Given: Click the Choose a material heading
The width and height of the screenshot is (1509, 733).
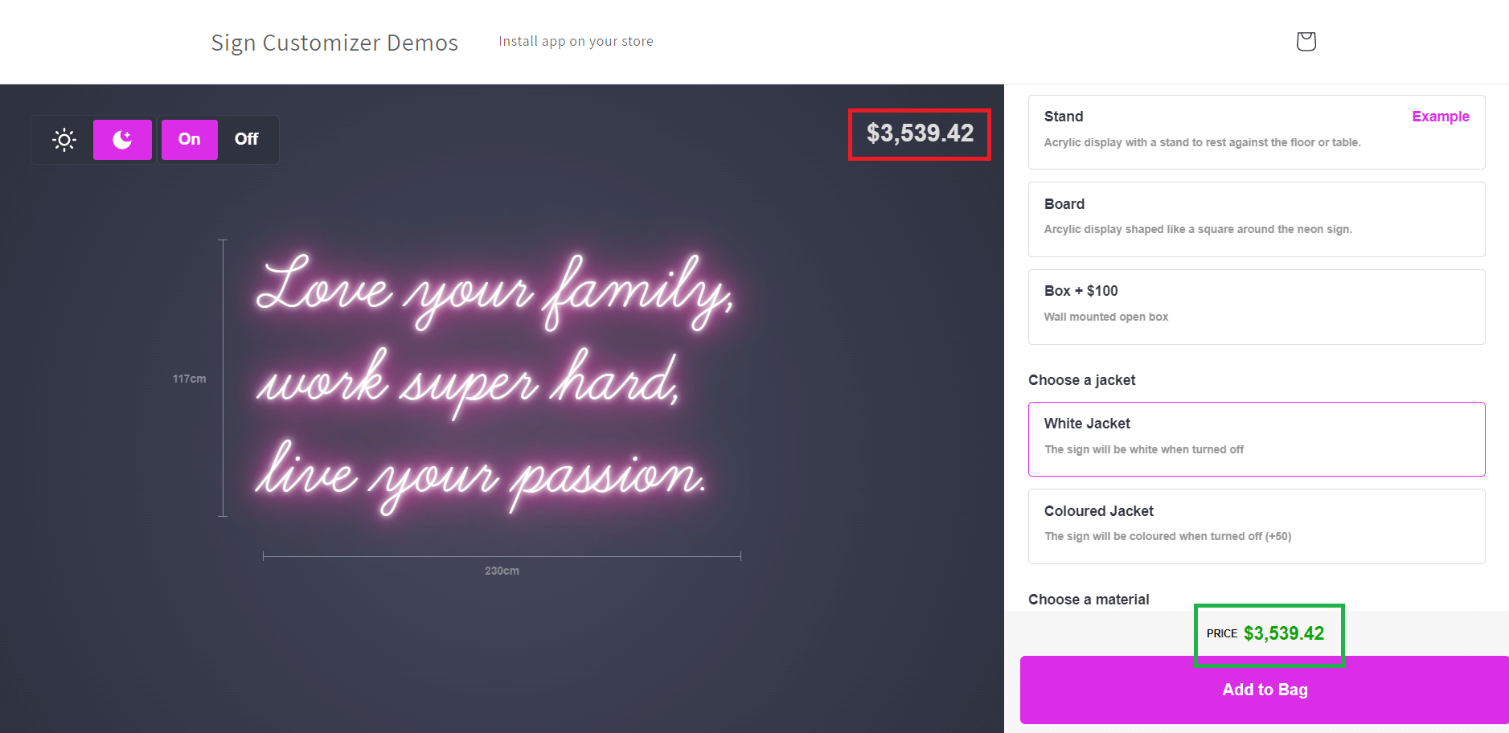Looking at the screenshot, I should 1089,600.
